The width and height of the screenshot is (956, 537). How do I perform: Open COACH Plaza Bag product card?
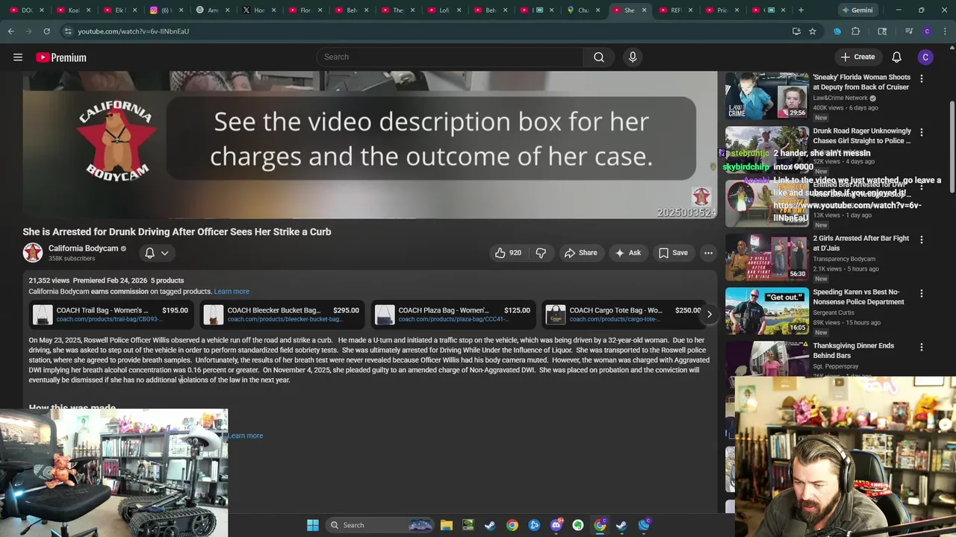point(453,315)
